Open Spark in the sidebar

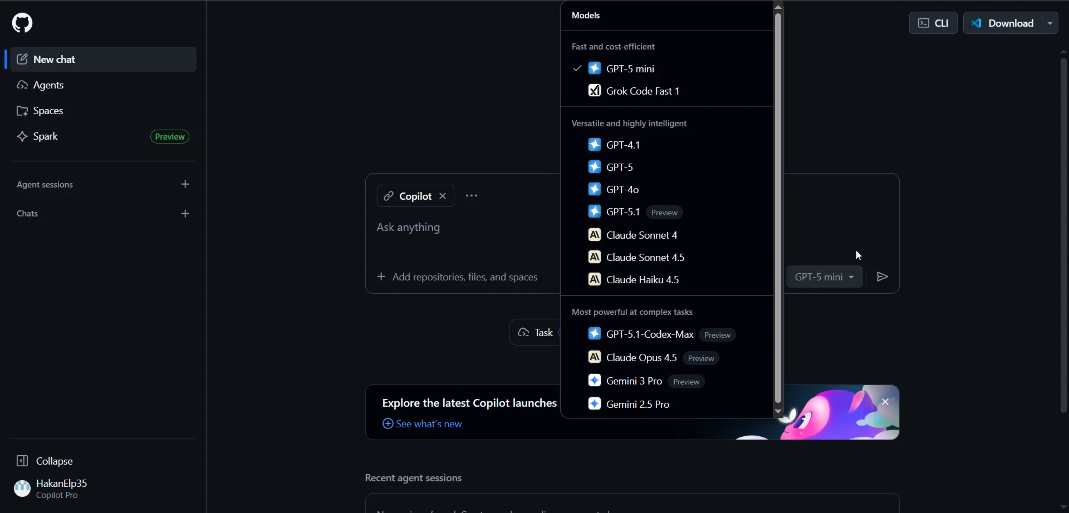(103, 137)
